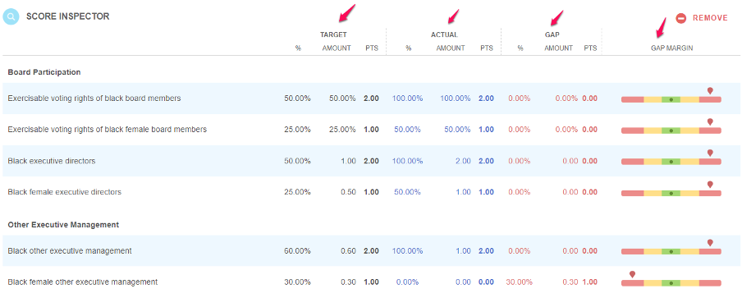Click the ACTUAL column group header
Screen dimensions: 742x307
pos(444,34)
